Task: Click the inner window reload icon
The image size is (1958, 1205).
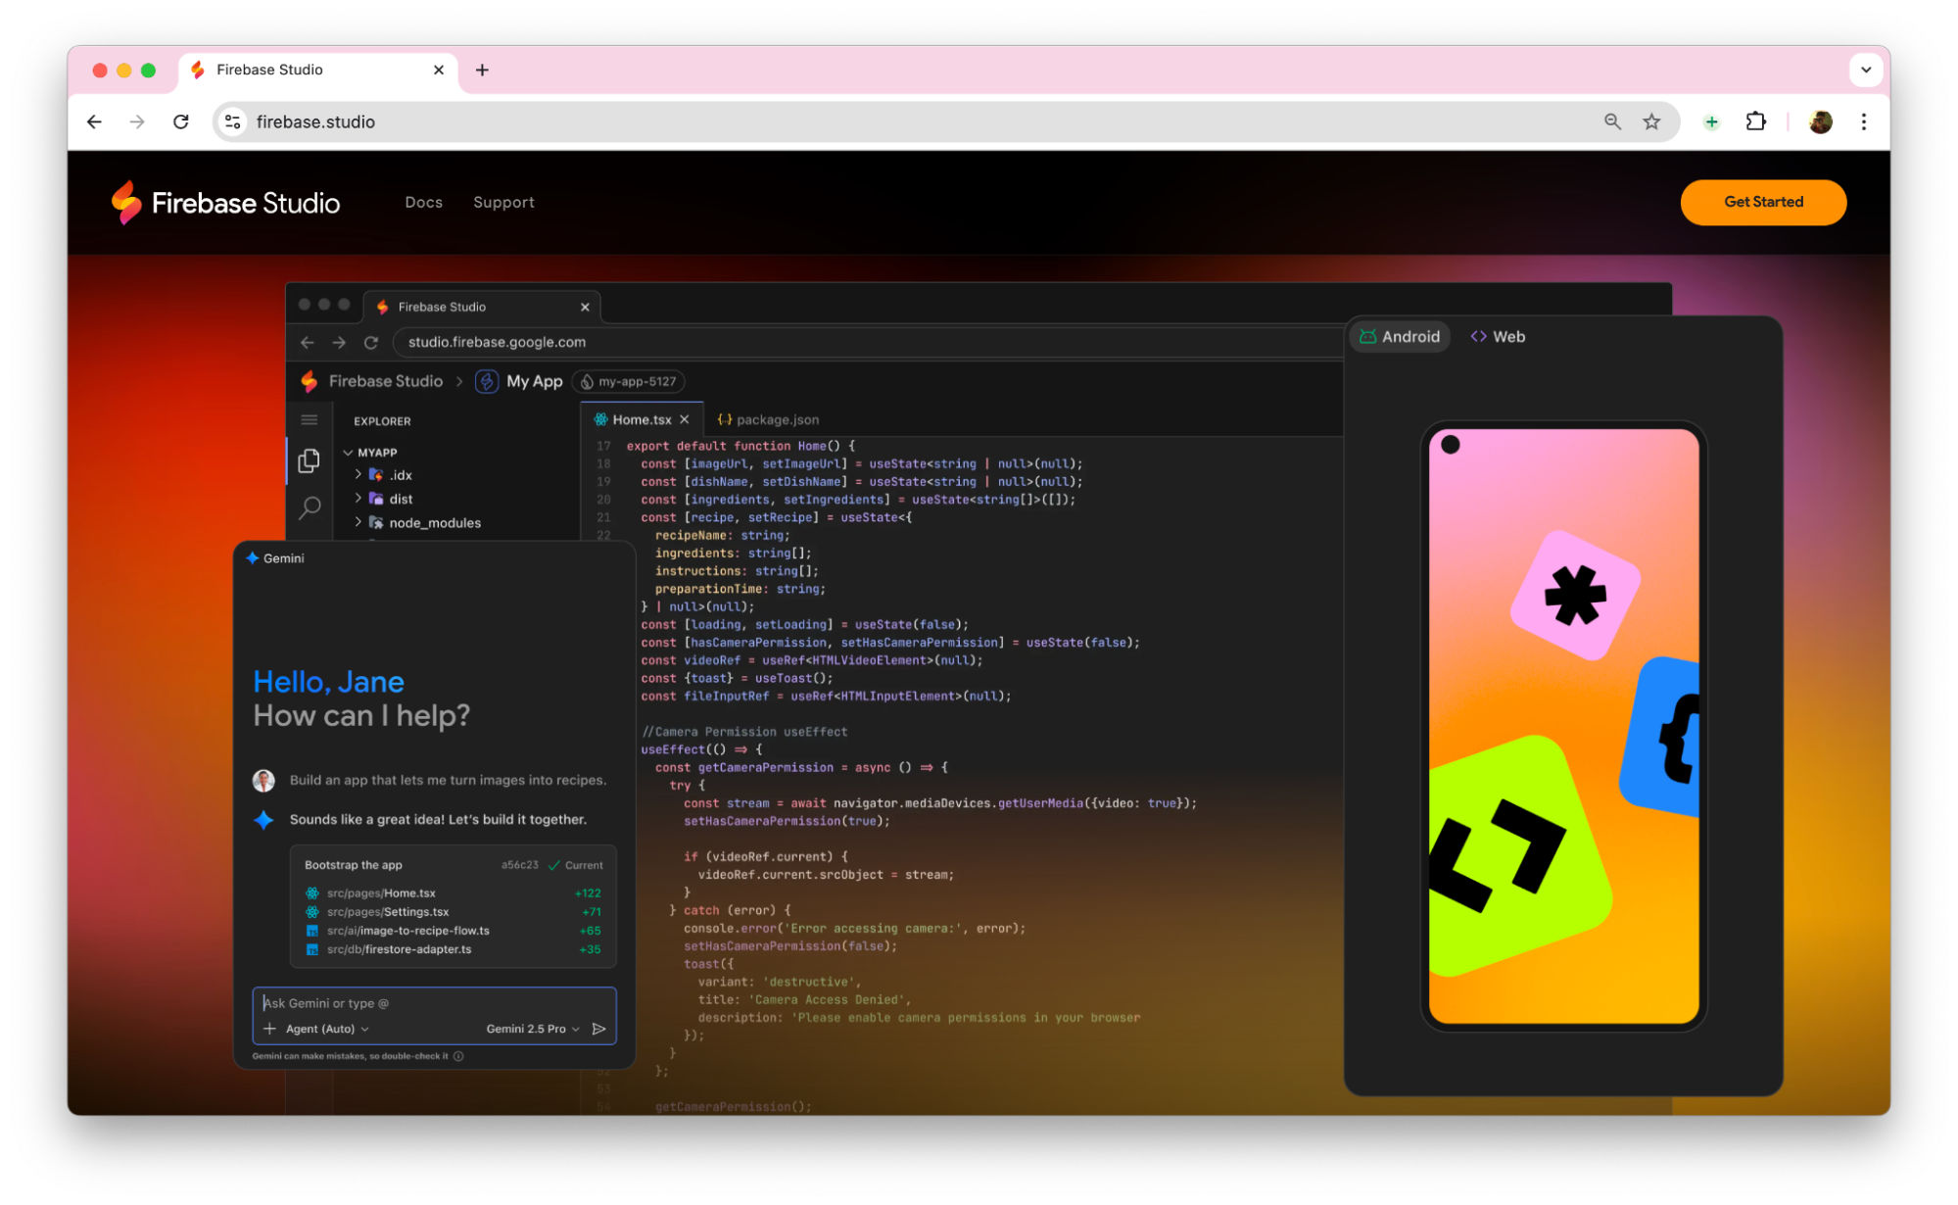Action: pos(371,342)
